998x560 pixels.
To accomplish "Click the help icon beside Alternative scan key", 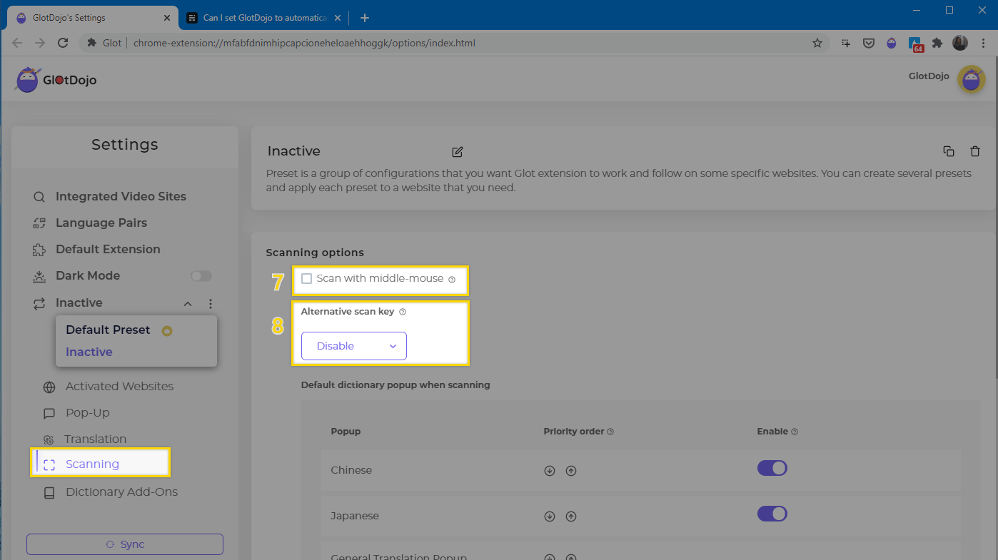I will coord(403,312).
